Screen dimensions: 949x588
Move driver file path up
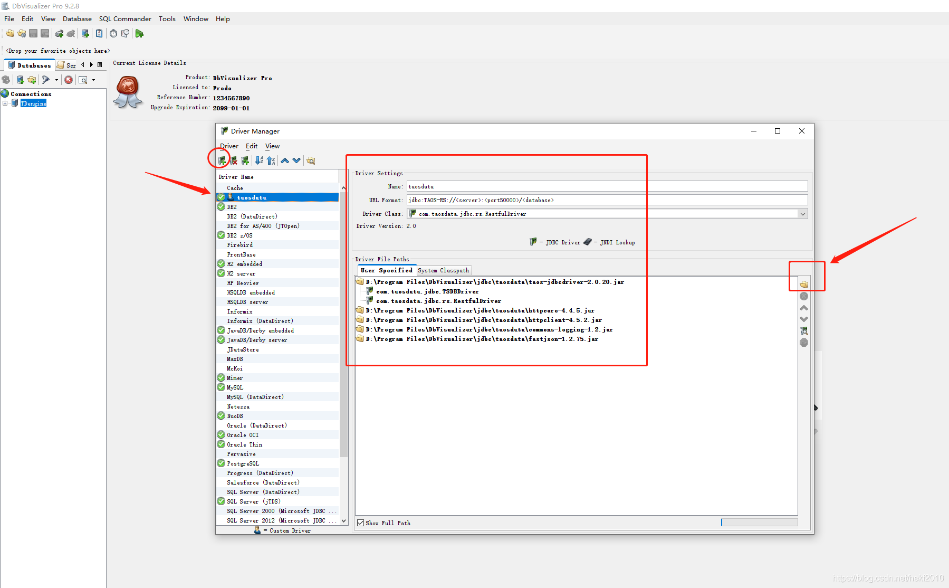point(804,308)
